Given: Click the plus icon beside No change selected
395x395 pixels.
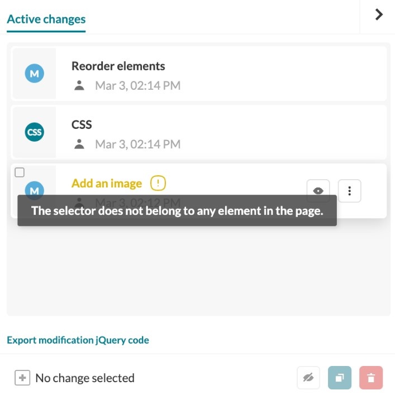Looking at the screenshot, I should pyautogui.click(x=22, y=378).
